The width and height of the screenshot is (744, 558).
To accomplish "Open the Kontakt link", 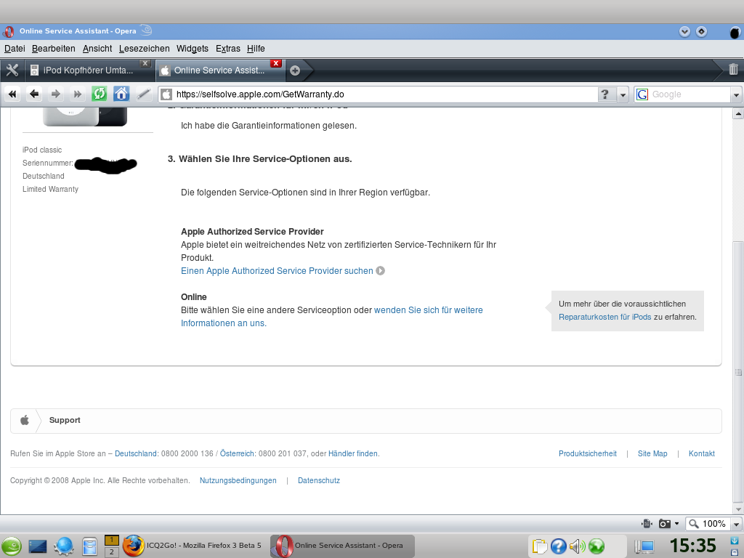I will (701, 453).
